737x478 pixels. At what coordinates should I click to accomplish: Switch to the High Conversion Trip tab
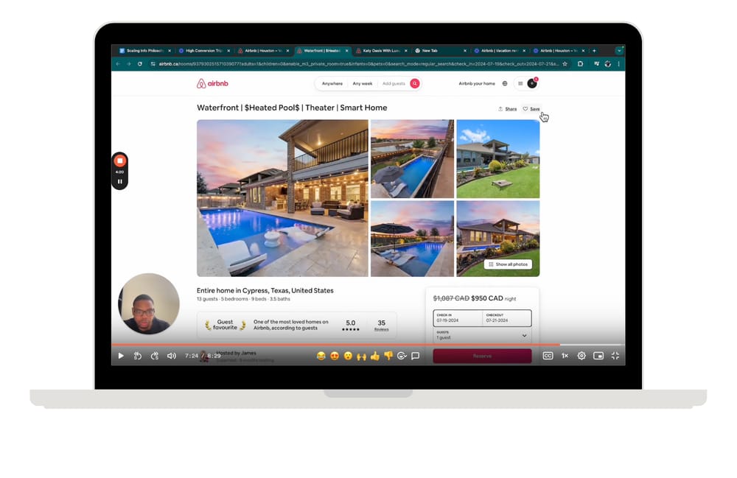click(x=203, y=51)
